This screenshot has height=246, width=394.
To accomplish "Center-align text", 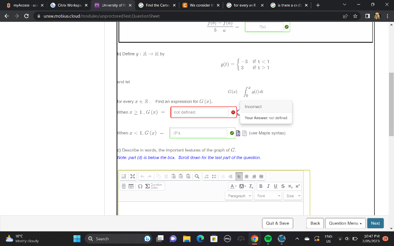I will [x=247, y=176].
